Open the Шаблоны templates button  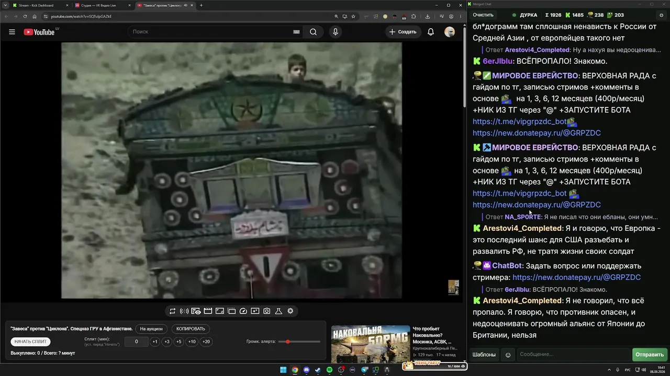pyautogui.click(x=484, y=355)
